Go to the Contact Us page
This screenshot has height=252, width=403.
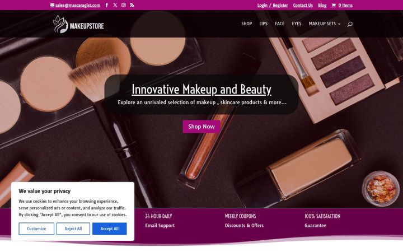coord(303,5)
